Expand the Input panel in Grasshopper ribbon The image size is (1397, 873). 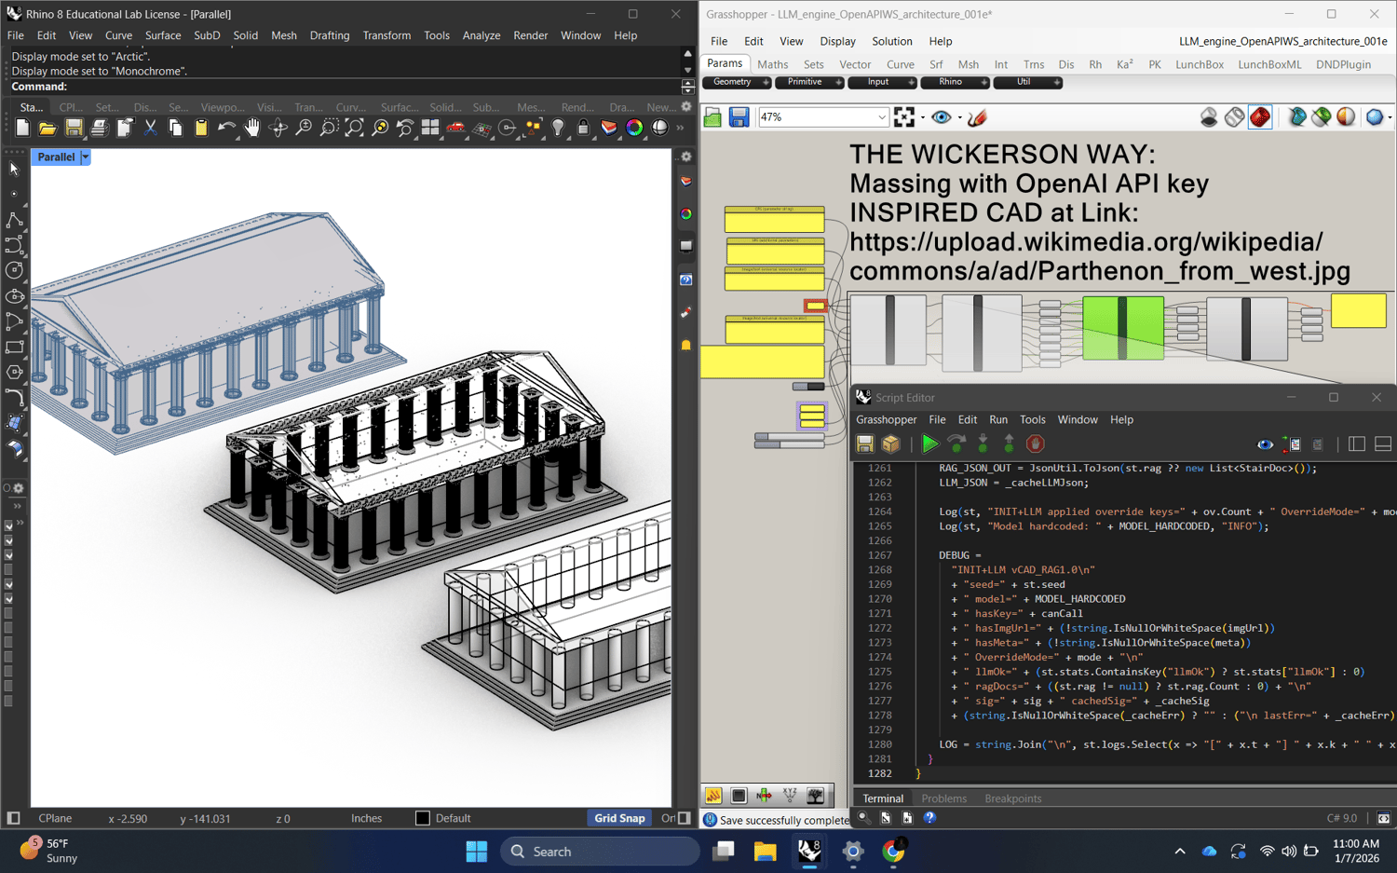[911, 83]
